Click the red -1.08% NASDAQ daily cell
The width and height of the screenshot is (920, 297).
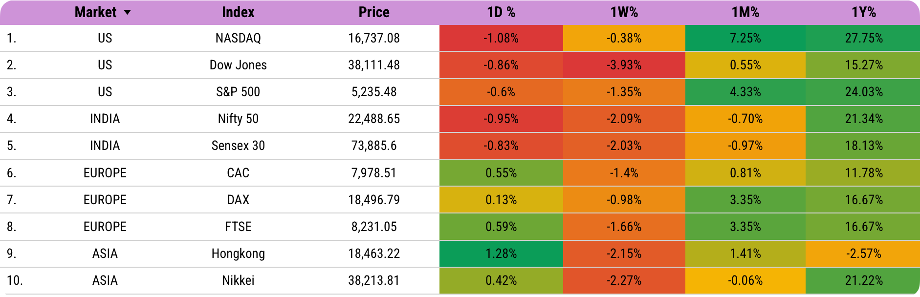501,38
